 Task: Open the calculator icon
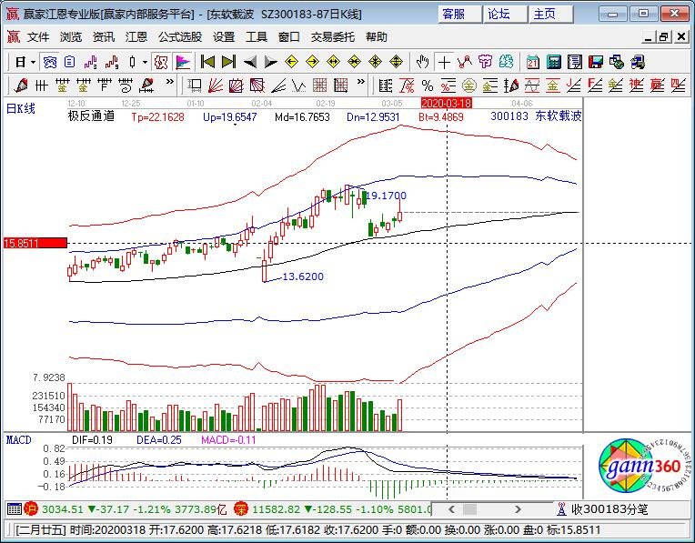click(x=554, y=62)
